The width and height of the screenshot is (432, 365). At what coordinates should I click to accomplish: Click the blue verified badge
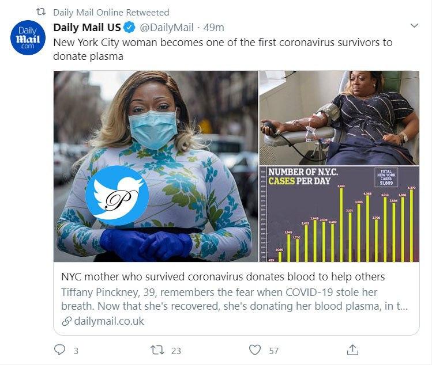pyautogui.click(x=131, y=28)
